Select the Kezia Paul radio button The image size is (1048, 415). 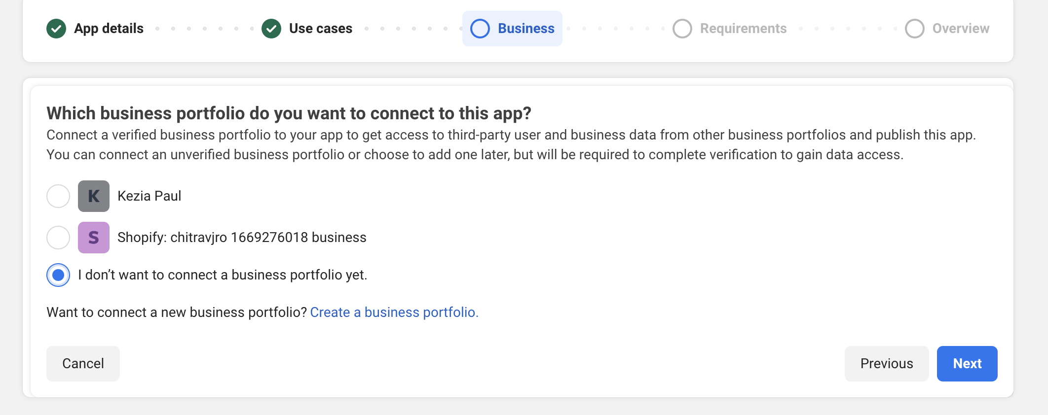58,196
